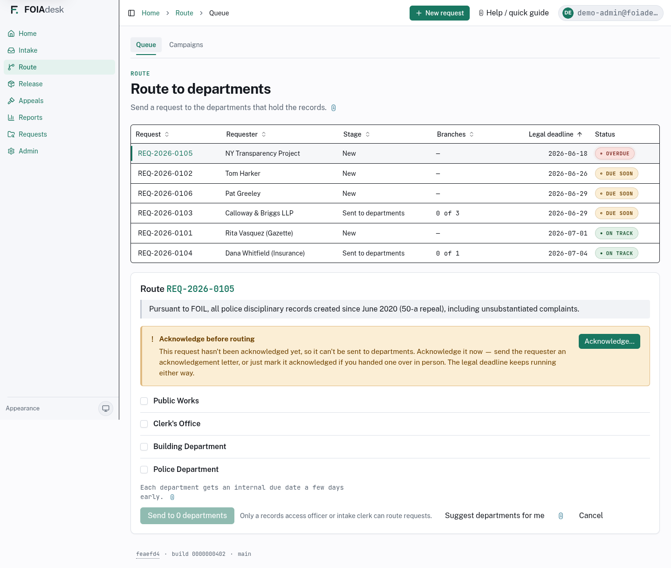The height and width of the screenshot is (568, 671).
Task: Select the REQ-2026-0103 Calloway & Briggs row
Action: point(395,213)
